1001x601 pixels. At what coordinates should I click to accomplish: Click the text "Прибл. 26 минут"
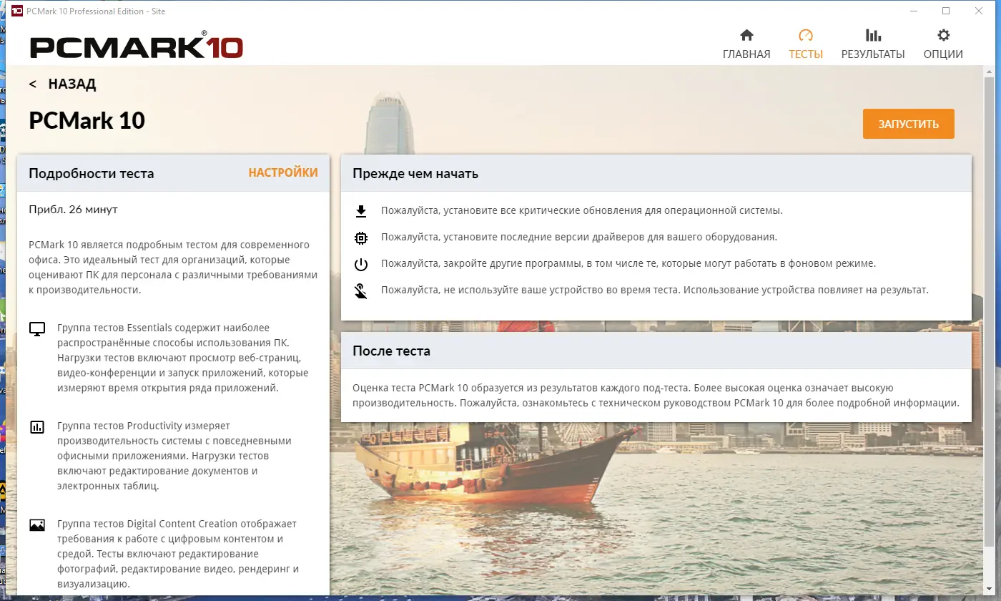pyautogui.click(x=73, y=210)
